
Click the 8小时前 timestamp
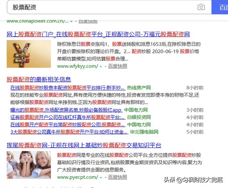tap(195, 88)
